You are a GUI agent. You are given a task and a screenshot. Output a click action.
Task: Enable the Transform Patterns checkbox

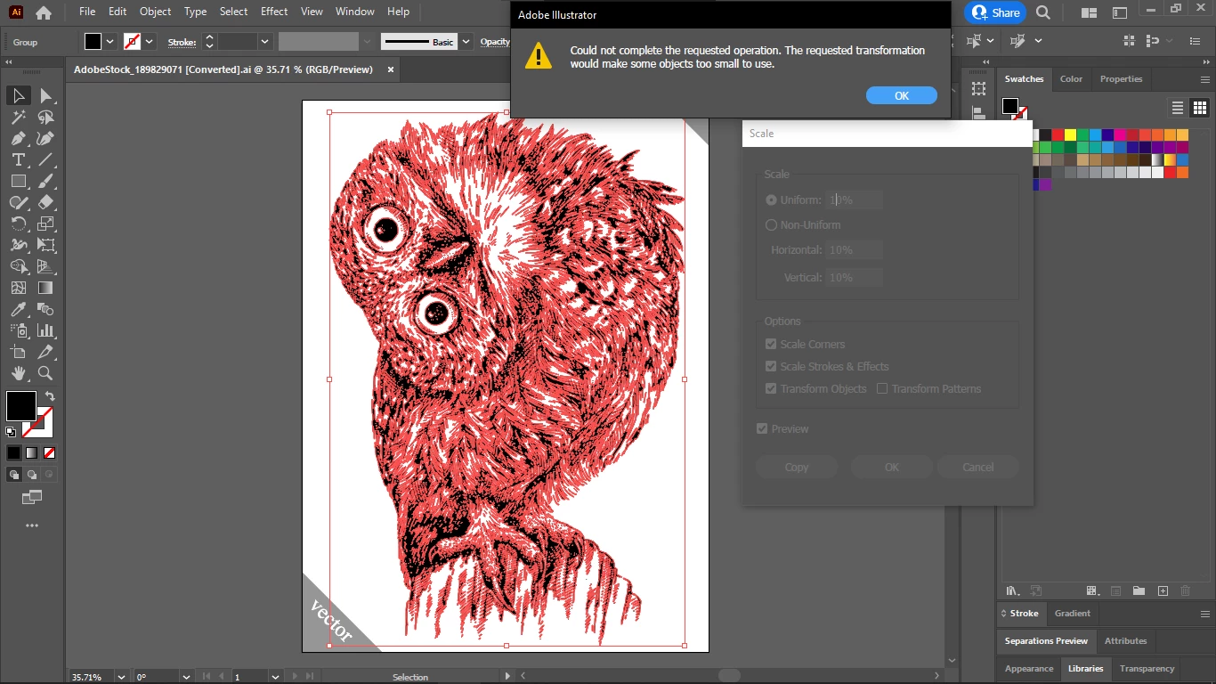click(882, 388)
